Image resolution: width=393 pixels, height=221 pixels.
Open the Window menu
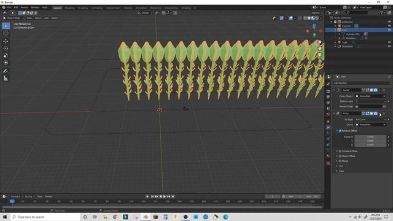point(35,7)
